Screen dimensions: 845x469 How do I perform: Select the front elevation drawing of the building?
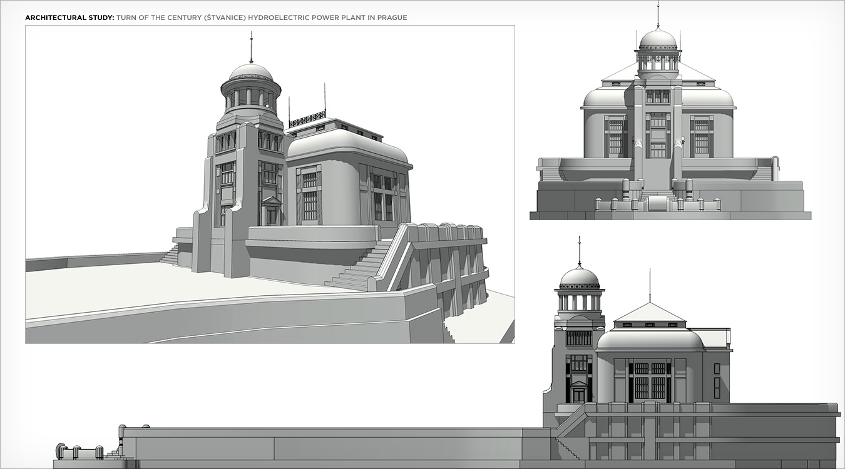(x=670, y=111)
